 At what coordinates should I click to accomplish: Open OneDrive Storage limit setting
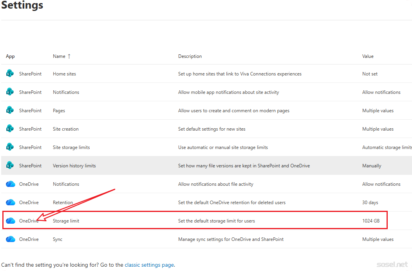tap(66, 221)
